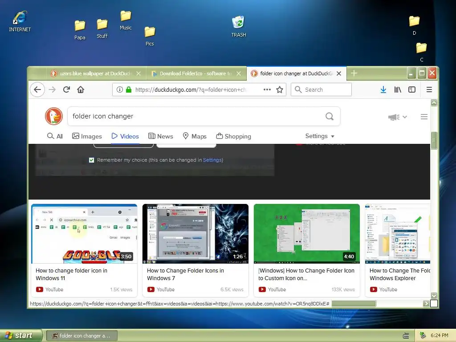456x342 pixels.
Task: Reload the current page
Action: pyautogui.click(x=66, y=90)
